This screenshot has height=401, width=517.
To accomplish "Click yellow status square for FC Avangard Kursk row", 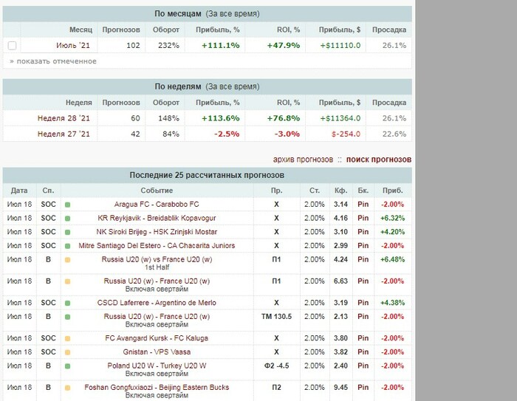I will (x=68, y=339).
